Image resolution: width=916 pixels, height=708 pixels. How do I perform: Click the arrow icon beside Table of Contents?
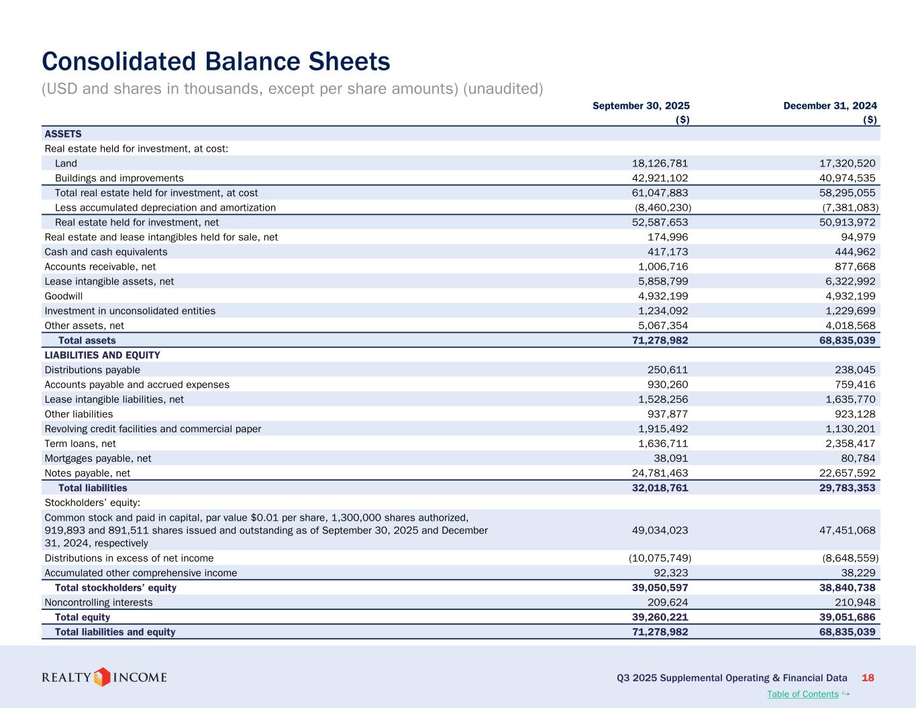tap(846, 693)
